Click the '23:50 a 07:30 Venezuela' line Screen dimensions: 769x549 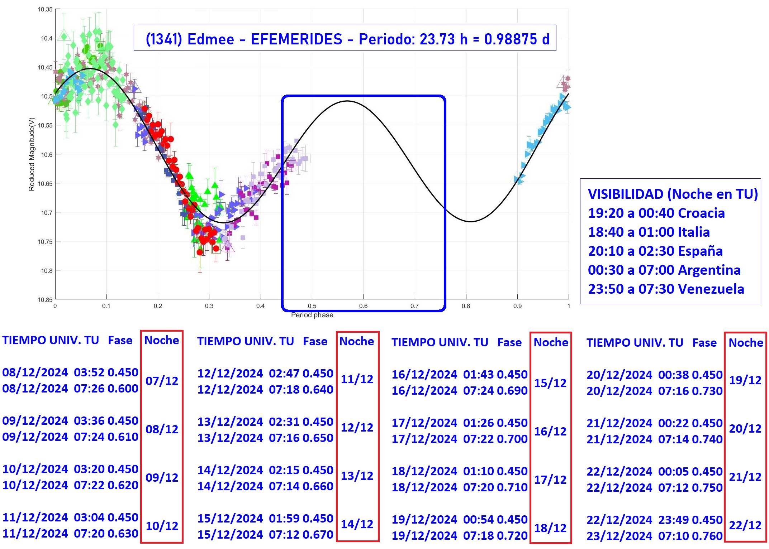pos(666,289)
